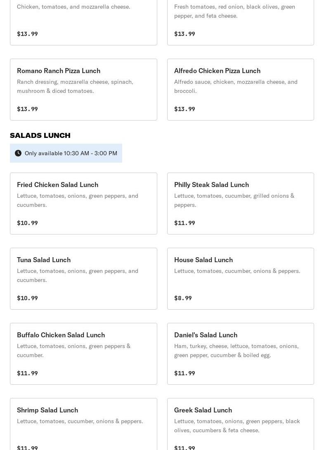This screenshot has height=450, width=324.
Task: Choose the House Salad Lunch item
Action: click(x=240, y=279)
